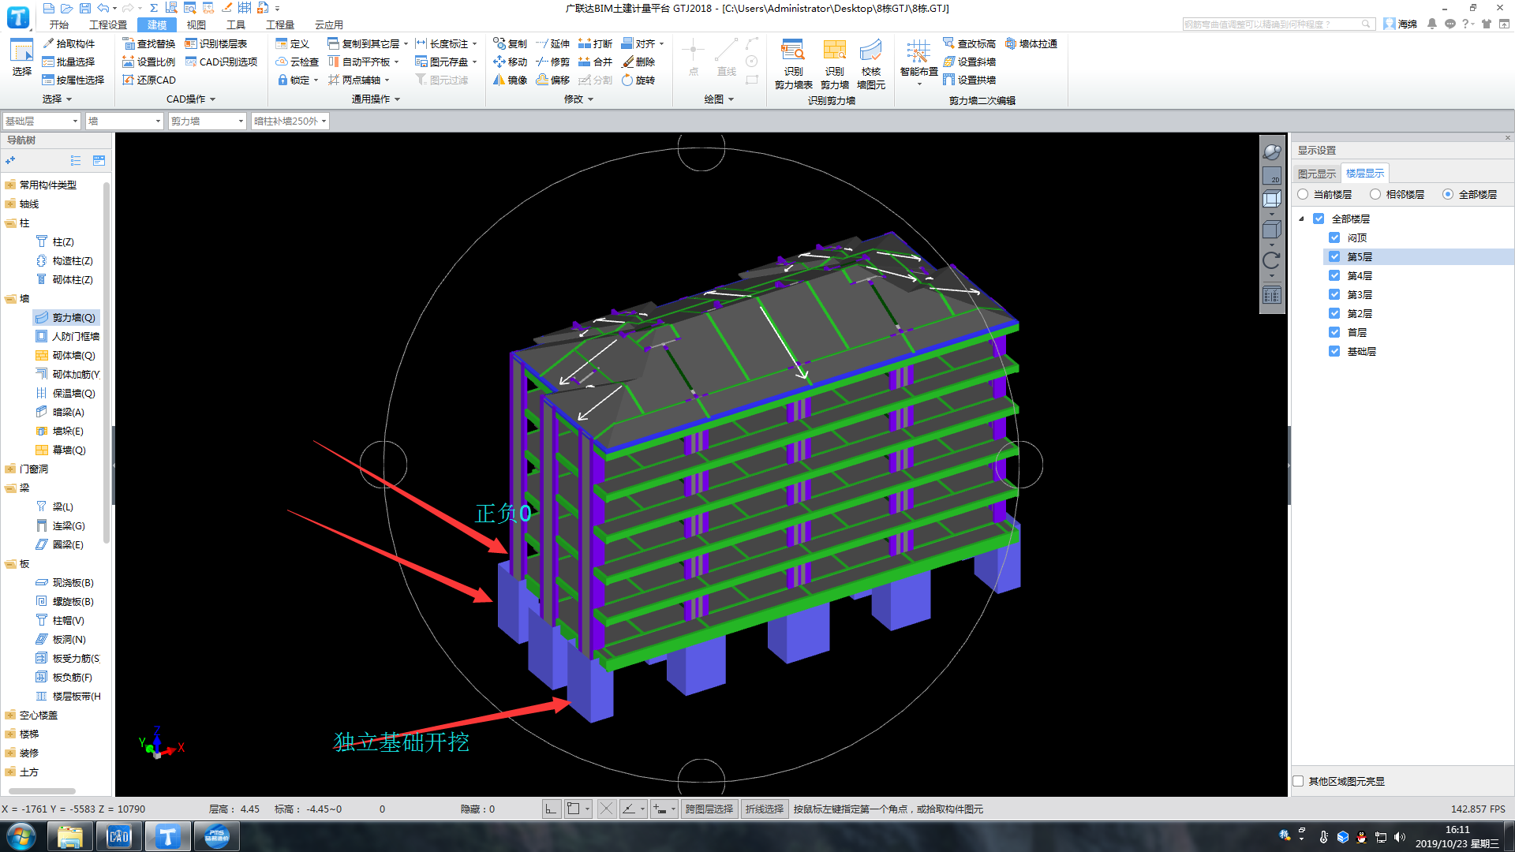
Task: Click the rotate view icon on viewport toolbar
Action: coord(1271,260)
